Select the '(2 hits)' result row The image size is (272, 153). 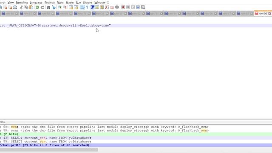(136, 134)
